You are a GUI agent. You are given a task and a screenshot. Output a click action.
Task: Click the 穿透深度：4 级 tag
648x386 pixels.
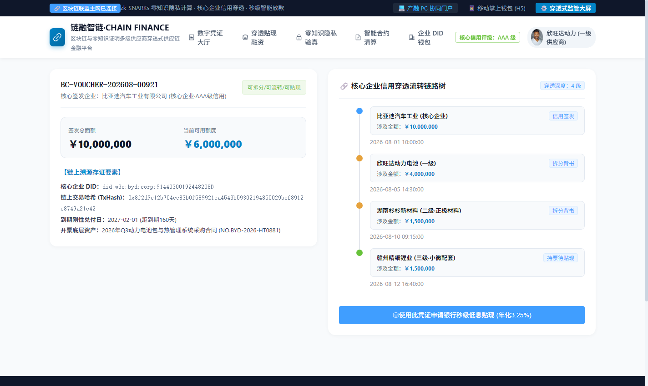[562, 85]
